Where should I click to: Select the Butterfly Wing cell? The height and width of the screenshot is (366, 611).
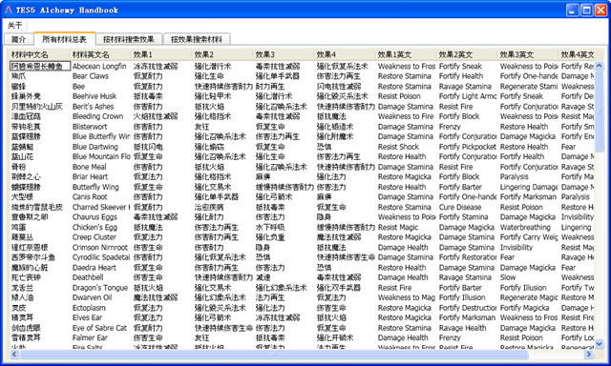[x=95, y=187]
